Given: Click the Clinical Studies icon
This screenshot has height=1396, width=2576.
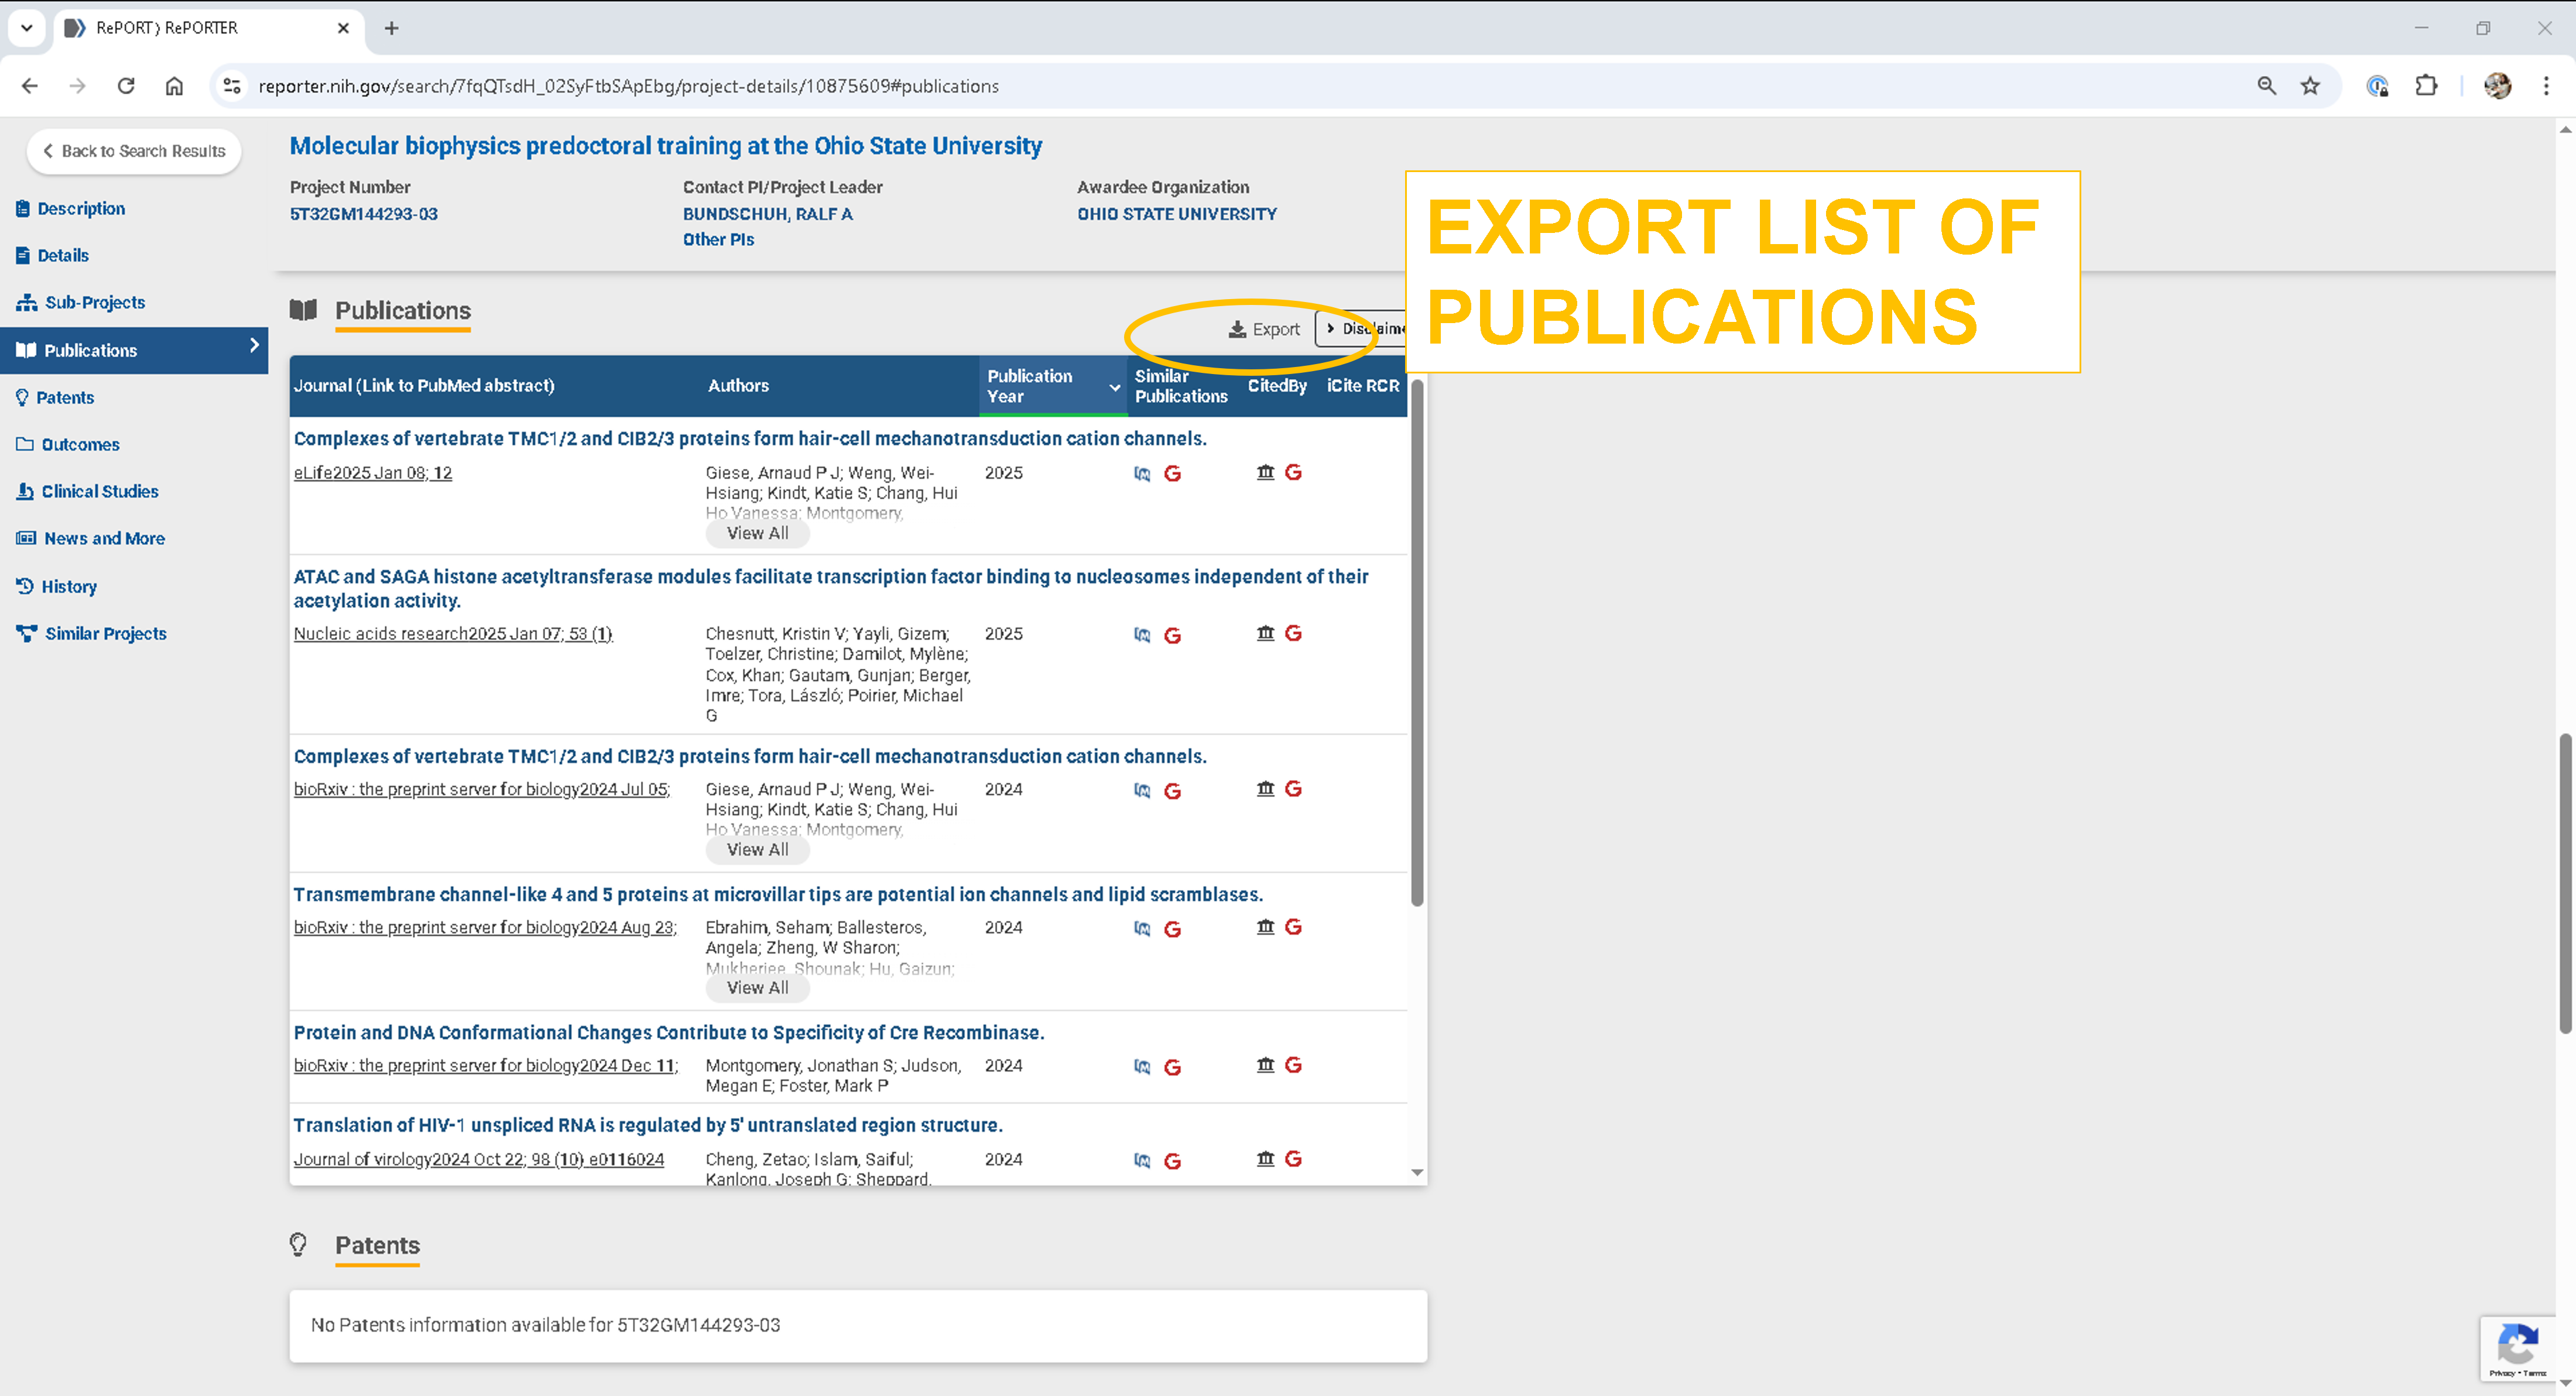Looking at the screenshot, I should coord(24,491).
